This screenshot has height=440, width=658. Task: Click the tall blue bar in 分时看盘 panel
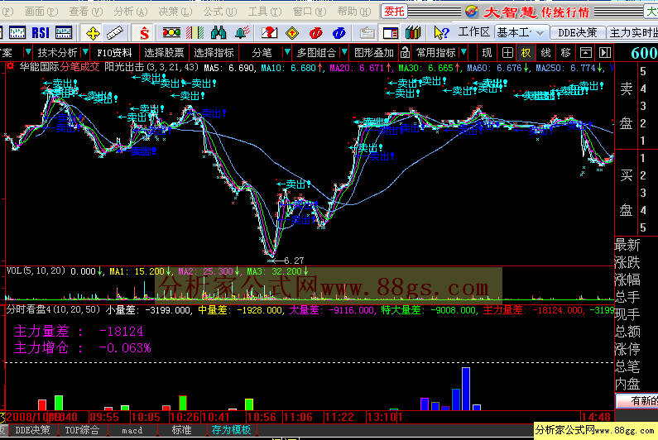(x=466, y=389)
